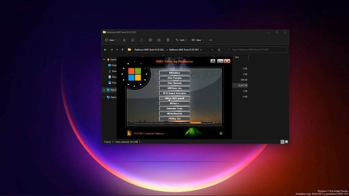Image resolution: width=349 pixels, height=196 pixels.
Task: Select Pictures in navigation pane
Action: pos(112,83)
